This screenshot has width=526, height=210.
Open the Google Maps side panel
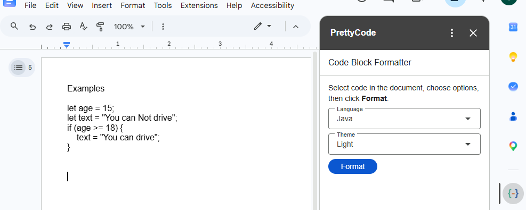point(513,146)
